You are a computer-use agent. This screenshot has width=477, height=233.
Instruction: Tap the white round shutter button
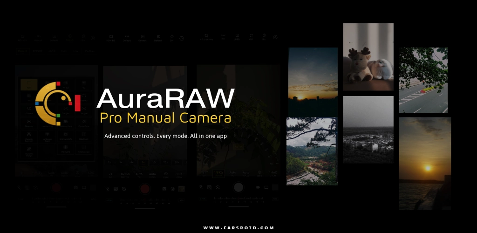238,187
